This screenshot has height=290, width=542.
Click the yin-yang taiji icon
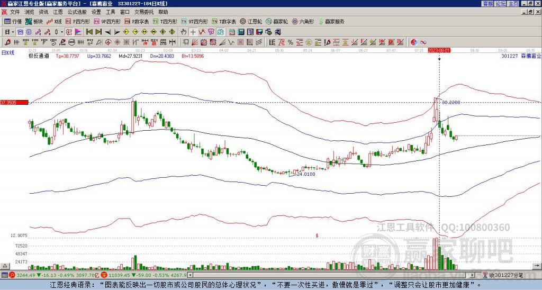(x=414, y=42)
